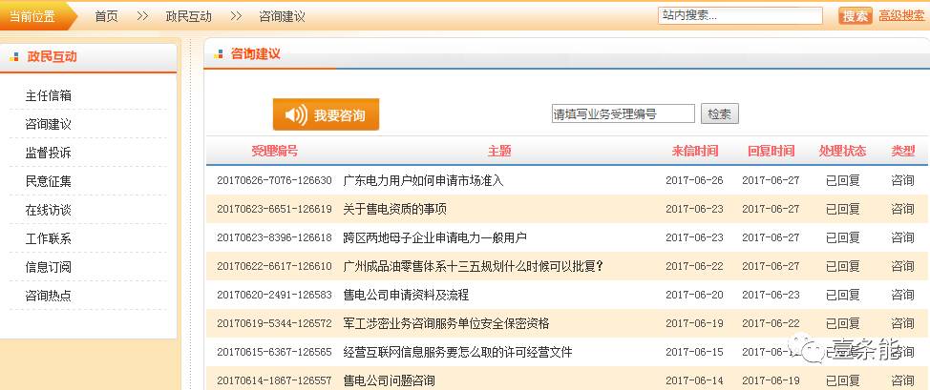930x390 pixels.
Task: Open 广东电力用户如何申请市场准入 topic
Action: coord(423,181)
